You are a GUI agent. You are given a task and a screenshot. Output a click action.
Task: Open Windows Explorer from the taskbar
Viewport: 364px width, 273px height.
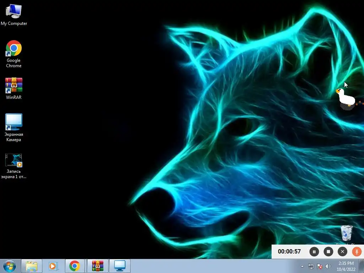coord(32,266)
